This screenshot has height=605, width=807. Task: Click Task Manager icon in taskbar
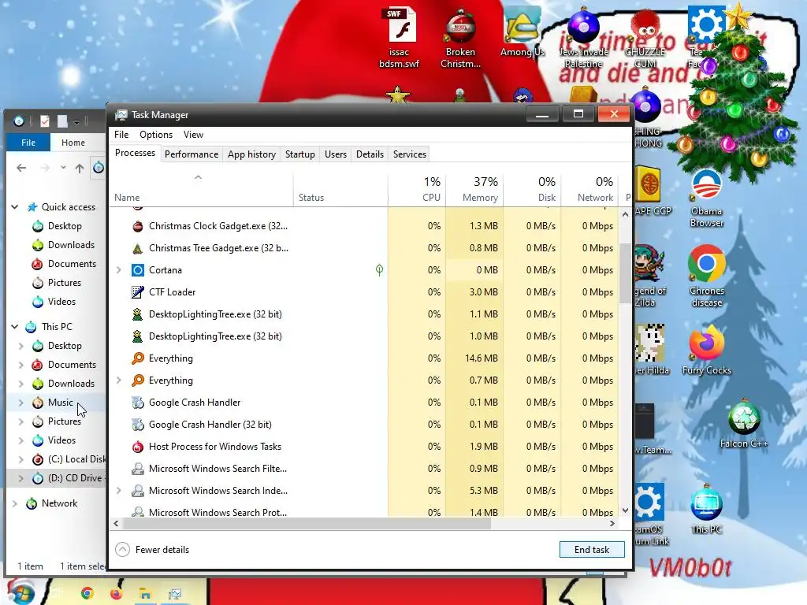(x=174, y=594)
